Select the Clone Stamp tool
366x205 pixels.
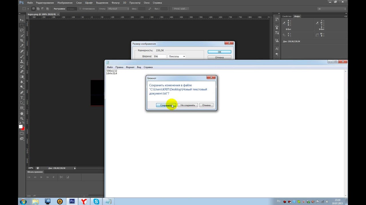[x=22, y=61]
